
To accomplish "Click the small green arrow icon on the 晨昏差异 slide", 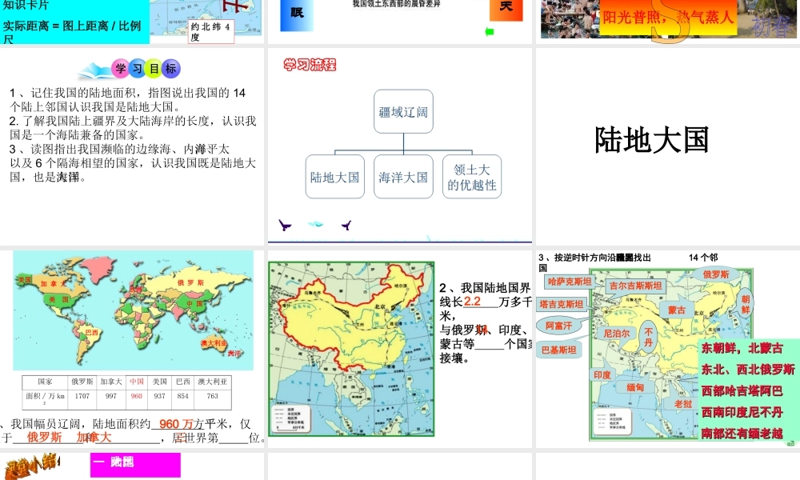I will point(490,32).
